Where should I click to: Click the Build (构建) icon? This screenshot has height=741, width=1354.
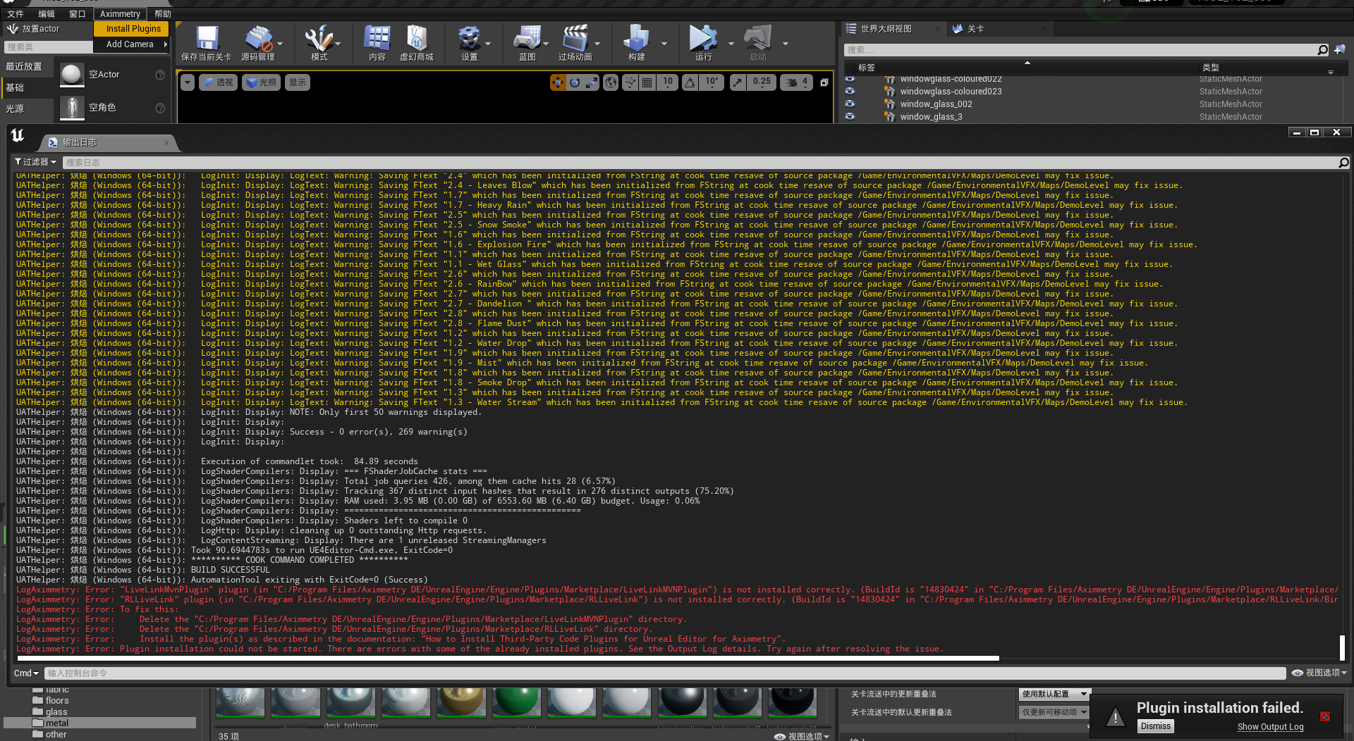click(x=636, y=39)
